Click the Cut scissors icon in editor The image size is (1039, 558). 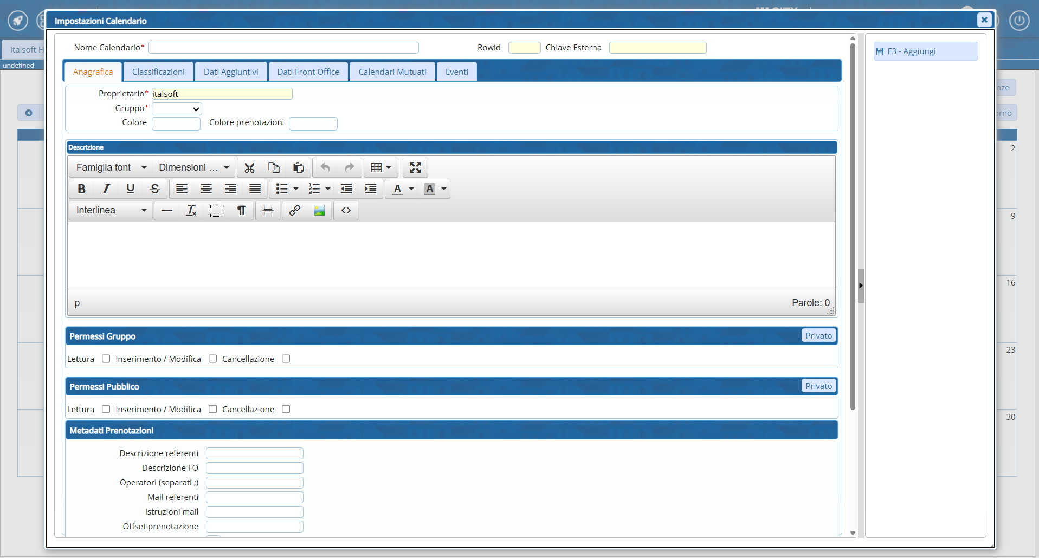(x=249, y=168)
